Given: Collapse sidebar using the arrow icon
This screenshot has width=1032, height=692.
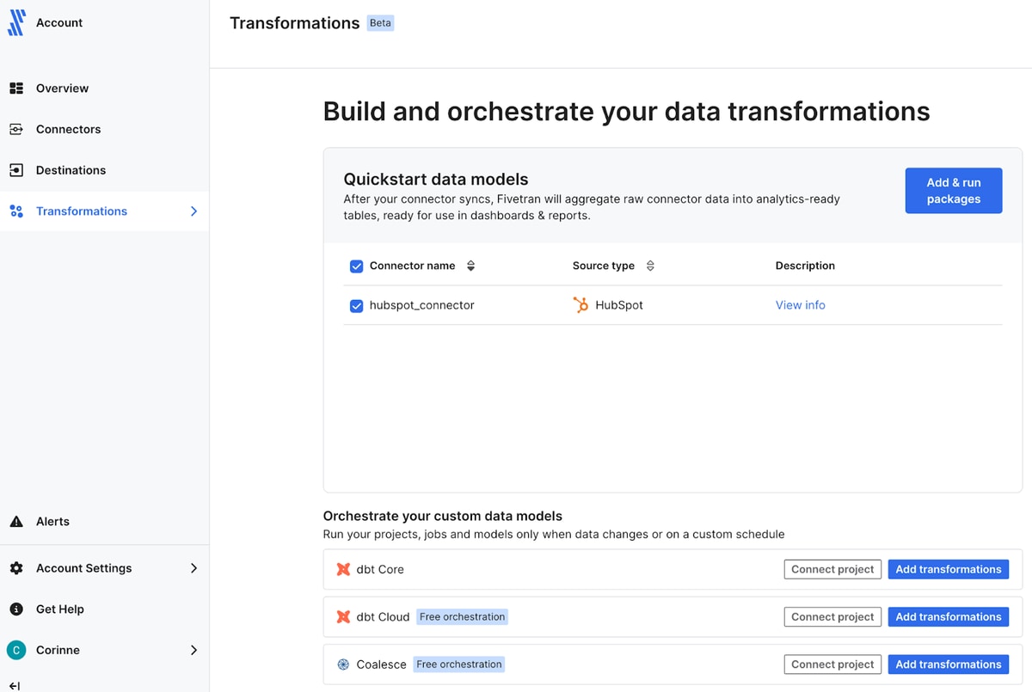Looking at the screenshot, I should click(15, 686).
